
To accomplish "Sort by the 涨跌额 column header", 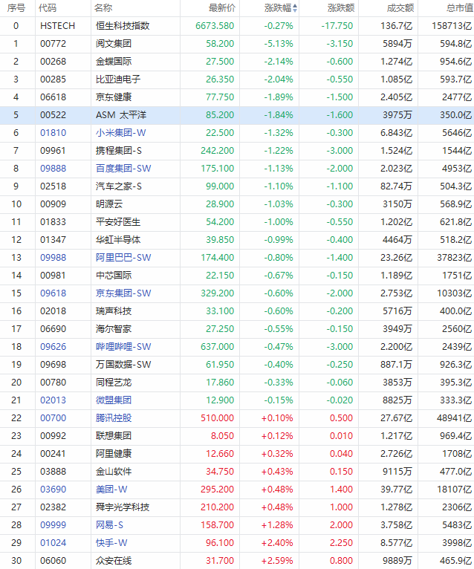I will click(x=341, y=8).
